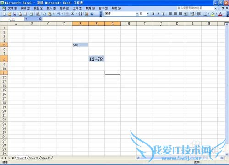Open a file with folder icon

10,14
